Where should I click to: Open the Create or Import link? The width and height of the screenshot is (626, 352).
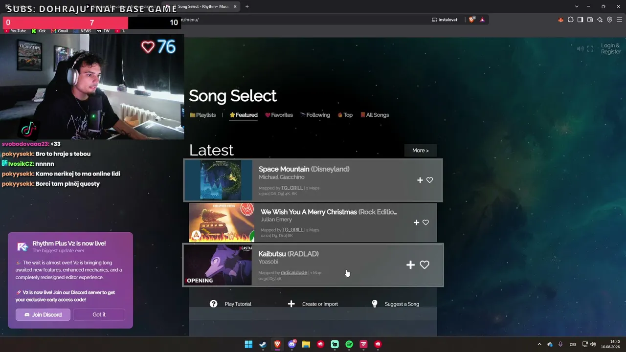tap(320, 304)
